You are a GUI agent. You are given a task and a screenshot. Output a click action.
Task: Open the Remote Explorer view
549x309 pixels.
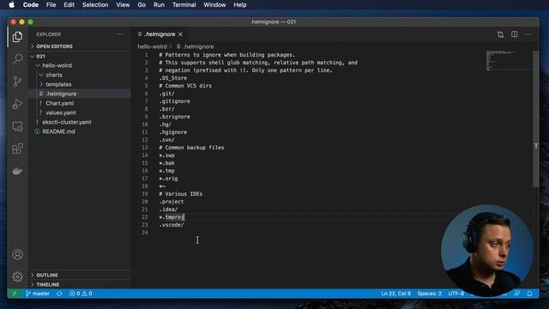coord(17,126)
